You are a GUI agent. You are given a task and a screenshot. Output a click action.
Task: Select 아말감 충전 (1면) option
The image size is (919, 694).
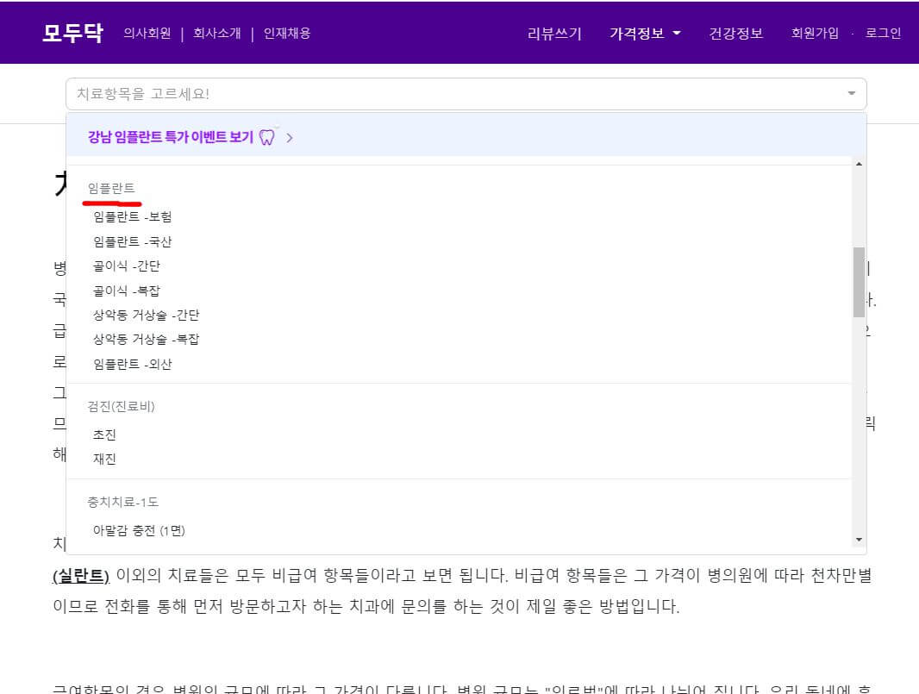[x=138, y=530]
